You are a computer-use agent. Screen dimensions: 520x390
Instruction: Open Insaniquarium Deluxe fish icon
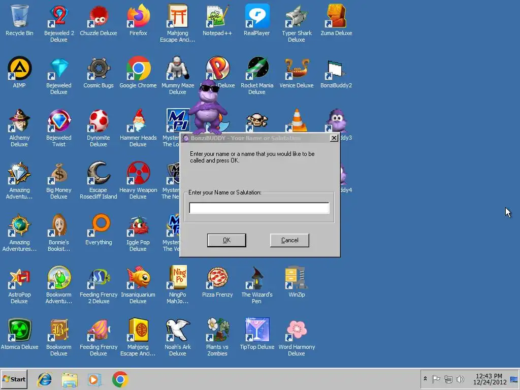pos(138,278)
